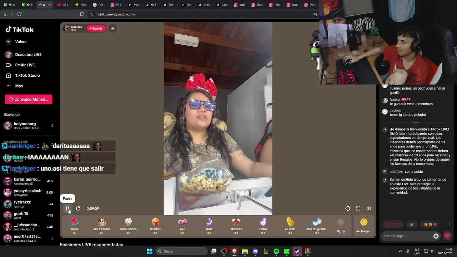Open ohsifake's profile in chat
Viewport: 457px width, 257px height.
[396, 172]
